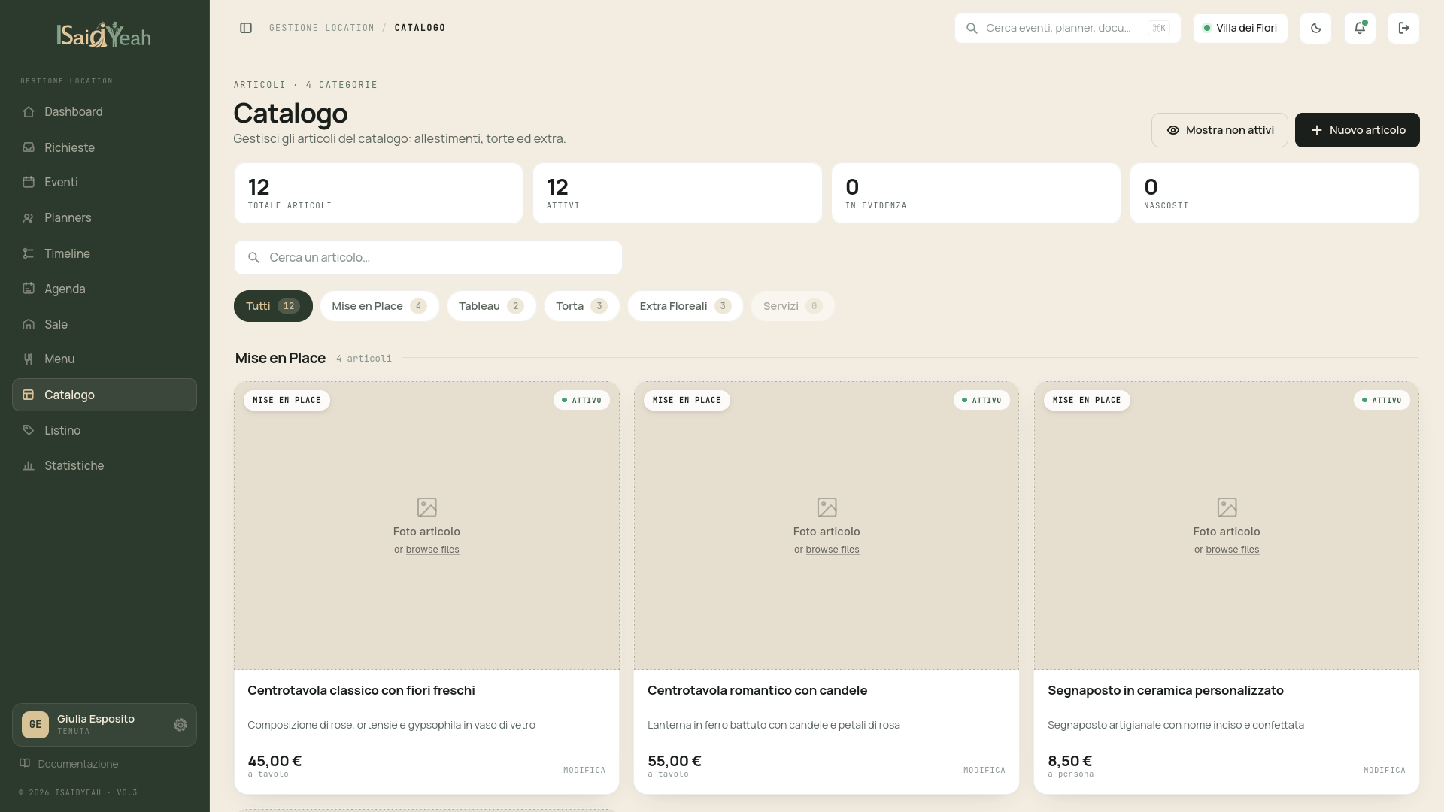Browse files for Segnaposto in ceramica photo
This screenshot has height=812, width=1444.
(1233, 550)
